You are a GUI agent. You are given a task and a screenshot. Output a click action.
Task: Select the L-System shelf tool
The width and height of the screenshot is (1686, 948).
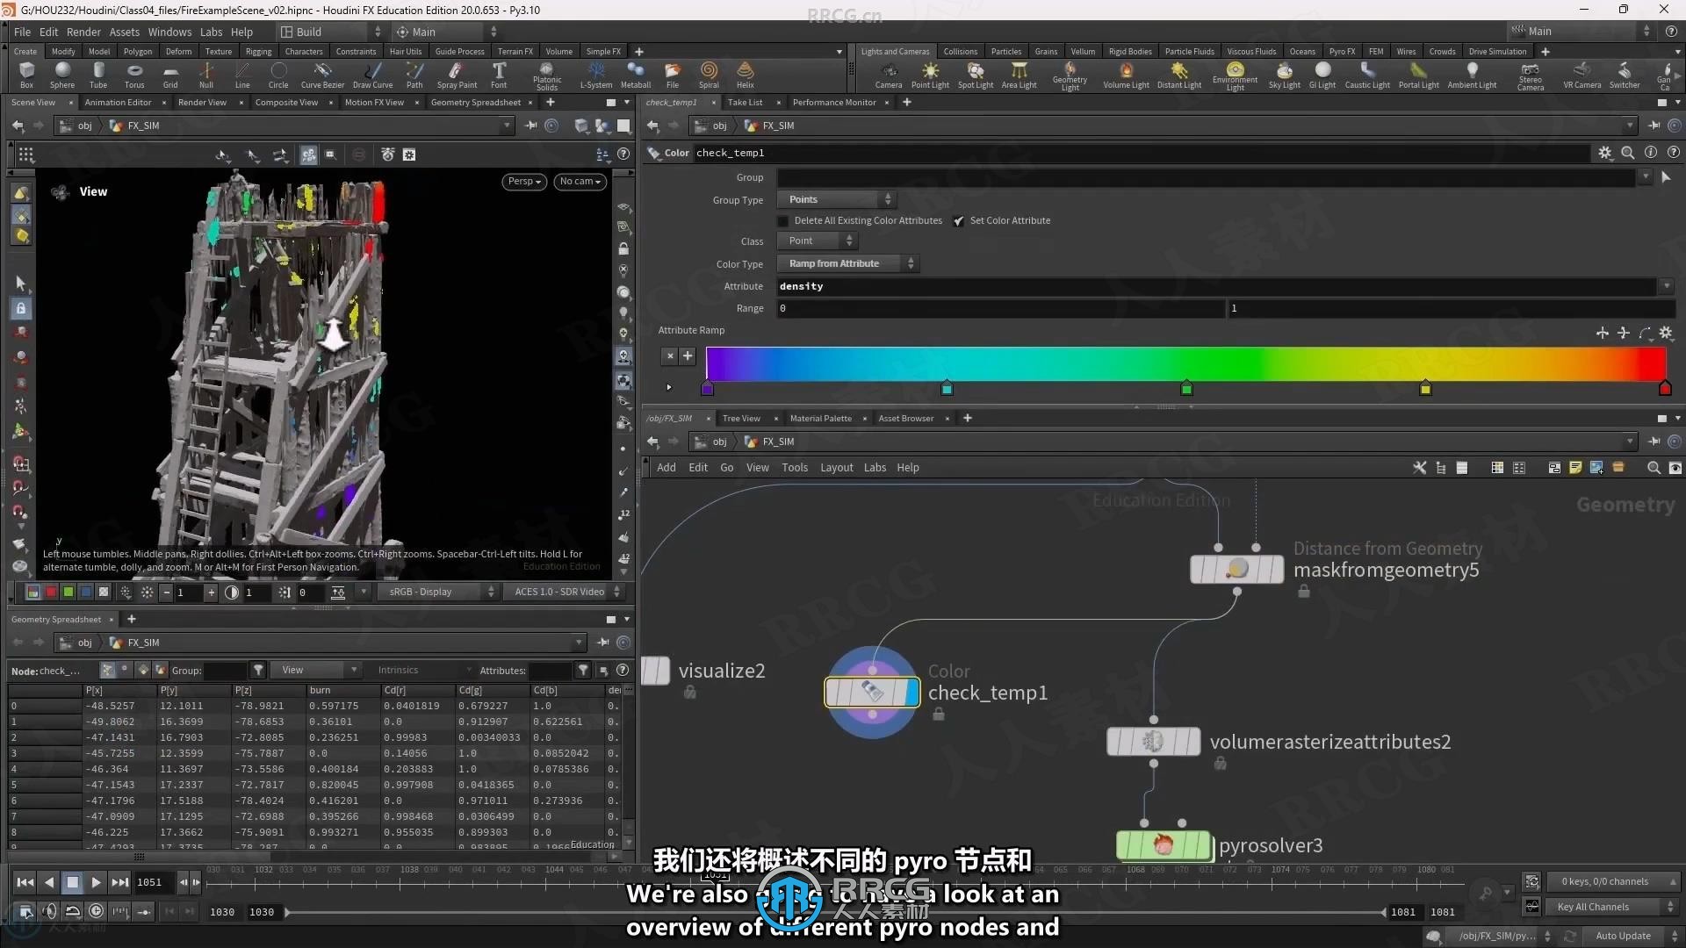click(596, 75)
